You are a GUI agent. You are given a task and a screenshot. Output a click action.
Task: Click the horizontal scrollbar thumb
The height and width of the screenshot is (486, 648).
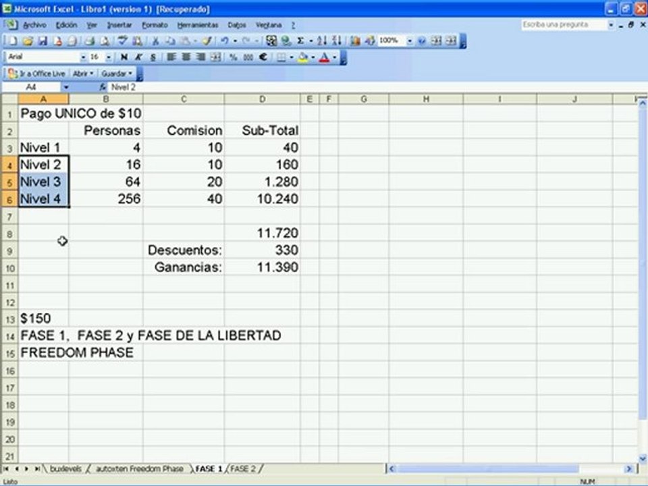[487, 468]
